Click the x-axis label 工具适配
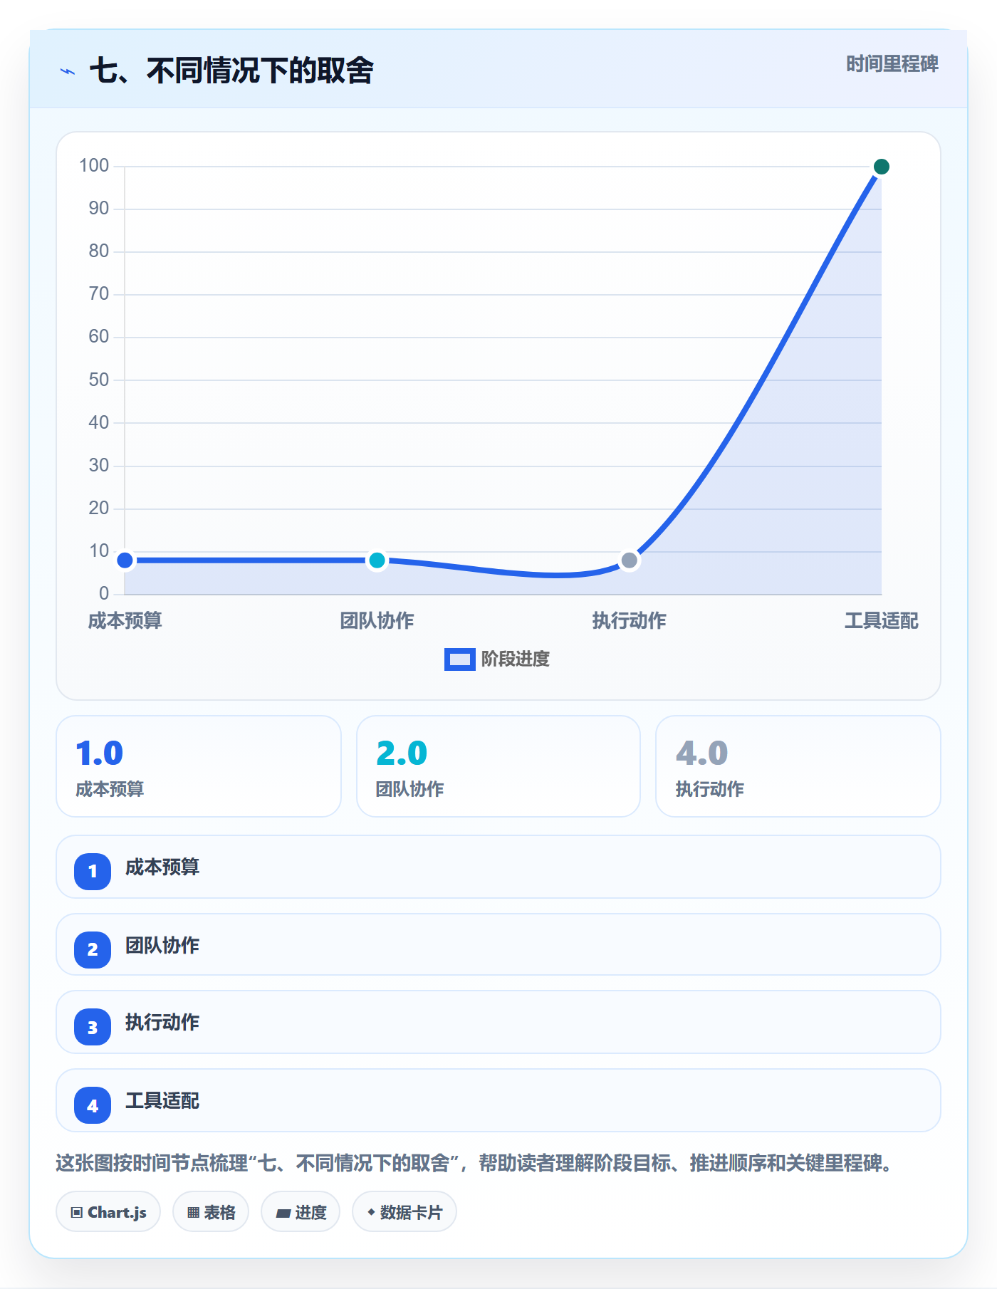997x1289 pixels. pos(881,621)
